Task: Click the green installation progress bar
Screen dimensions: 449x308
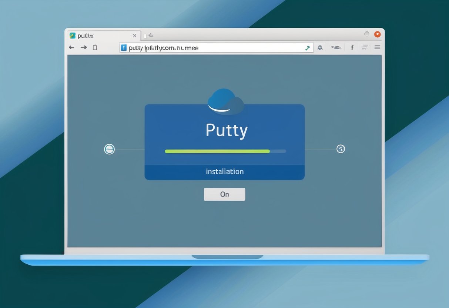Action: point(217,151)
